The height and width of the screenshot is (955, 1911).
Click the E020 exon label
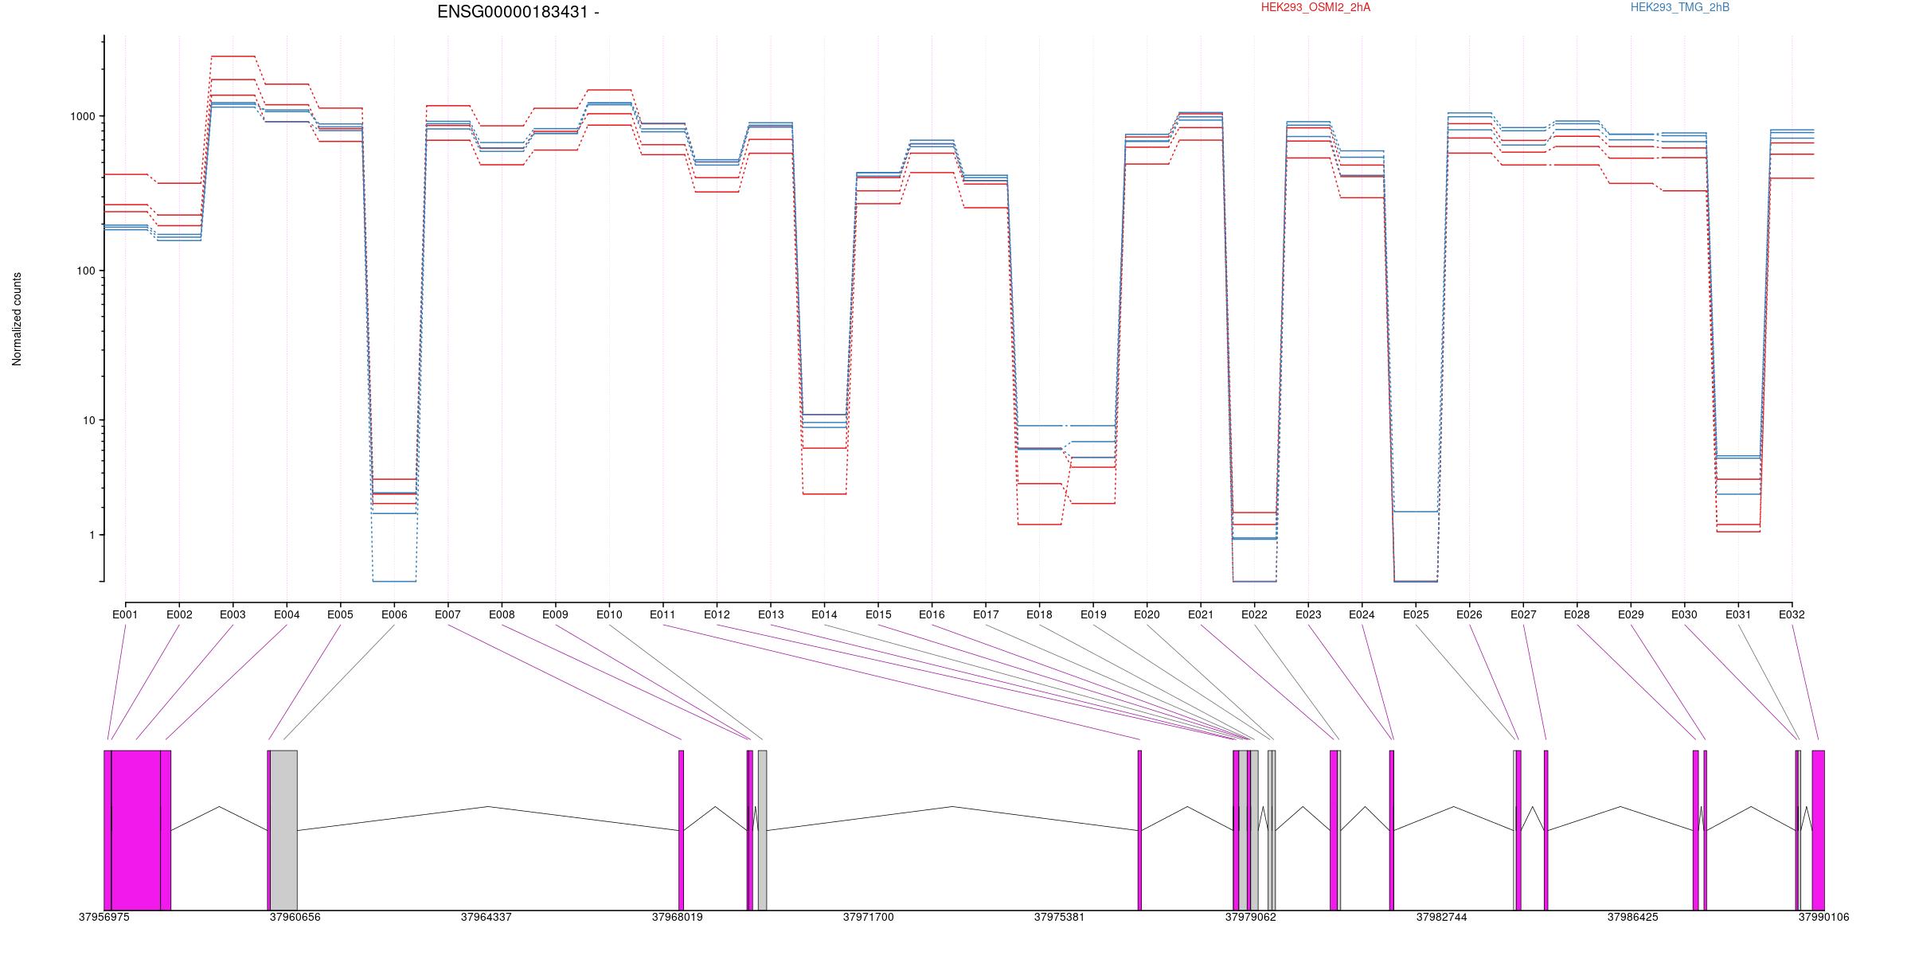click(x=1147, y=614)
